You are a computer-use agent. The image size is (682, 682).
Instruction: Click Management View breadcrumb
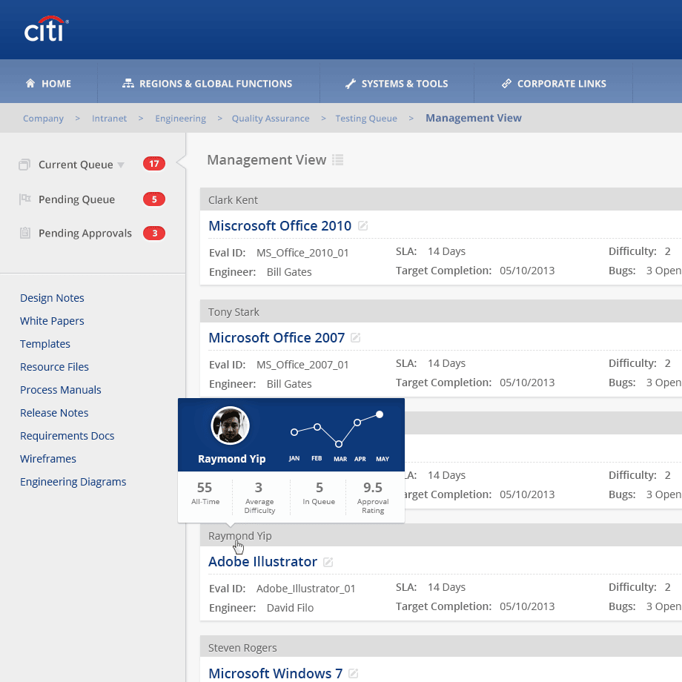click(x=473, y=118)
